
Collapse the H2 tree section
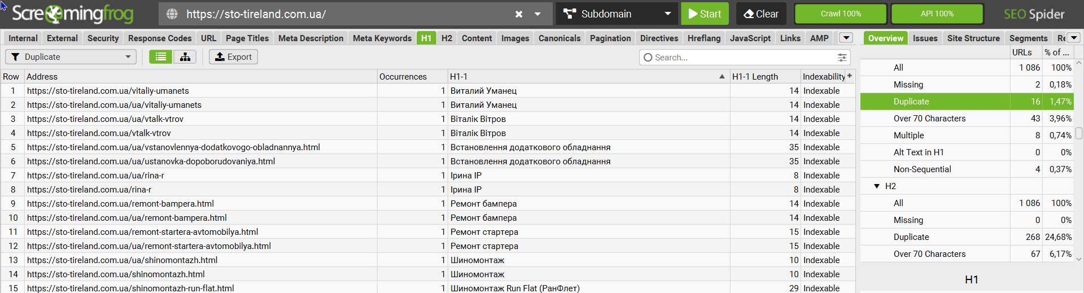click(877, 186)
